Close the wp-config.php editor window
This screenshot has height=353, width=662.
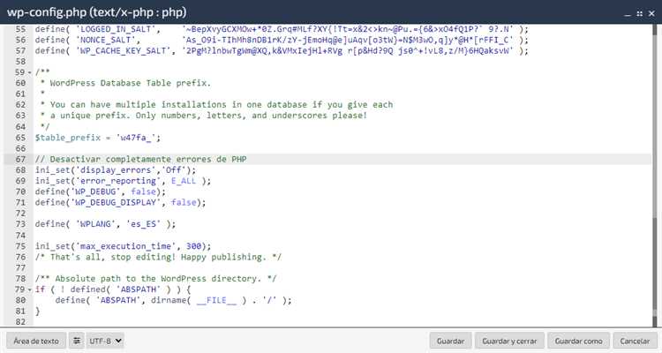[x=652, y=13]
